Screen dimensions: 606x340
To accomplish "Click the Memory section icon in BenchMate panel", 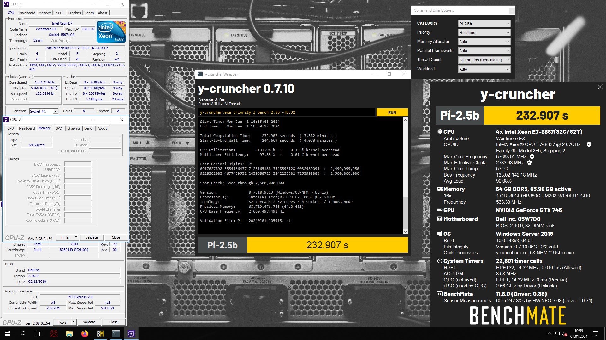I will (x=440, y=189).
